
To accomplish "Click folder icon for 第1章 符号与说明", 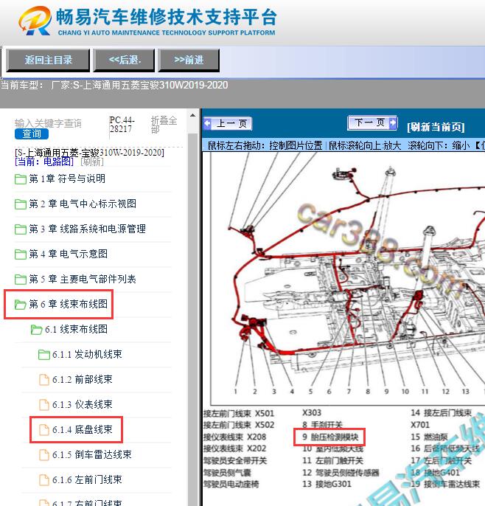I will tap(20, 179).
